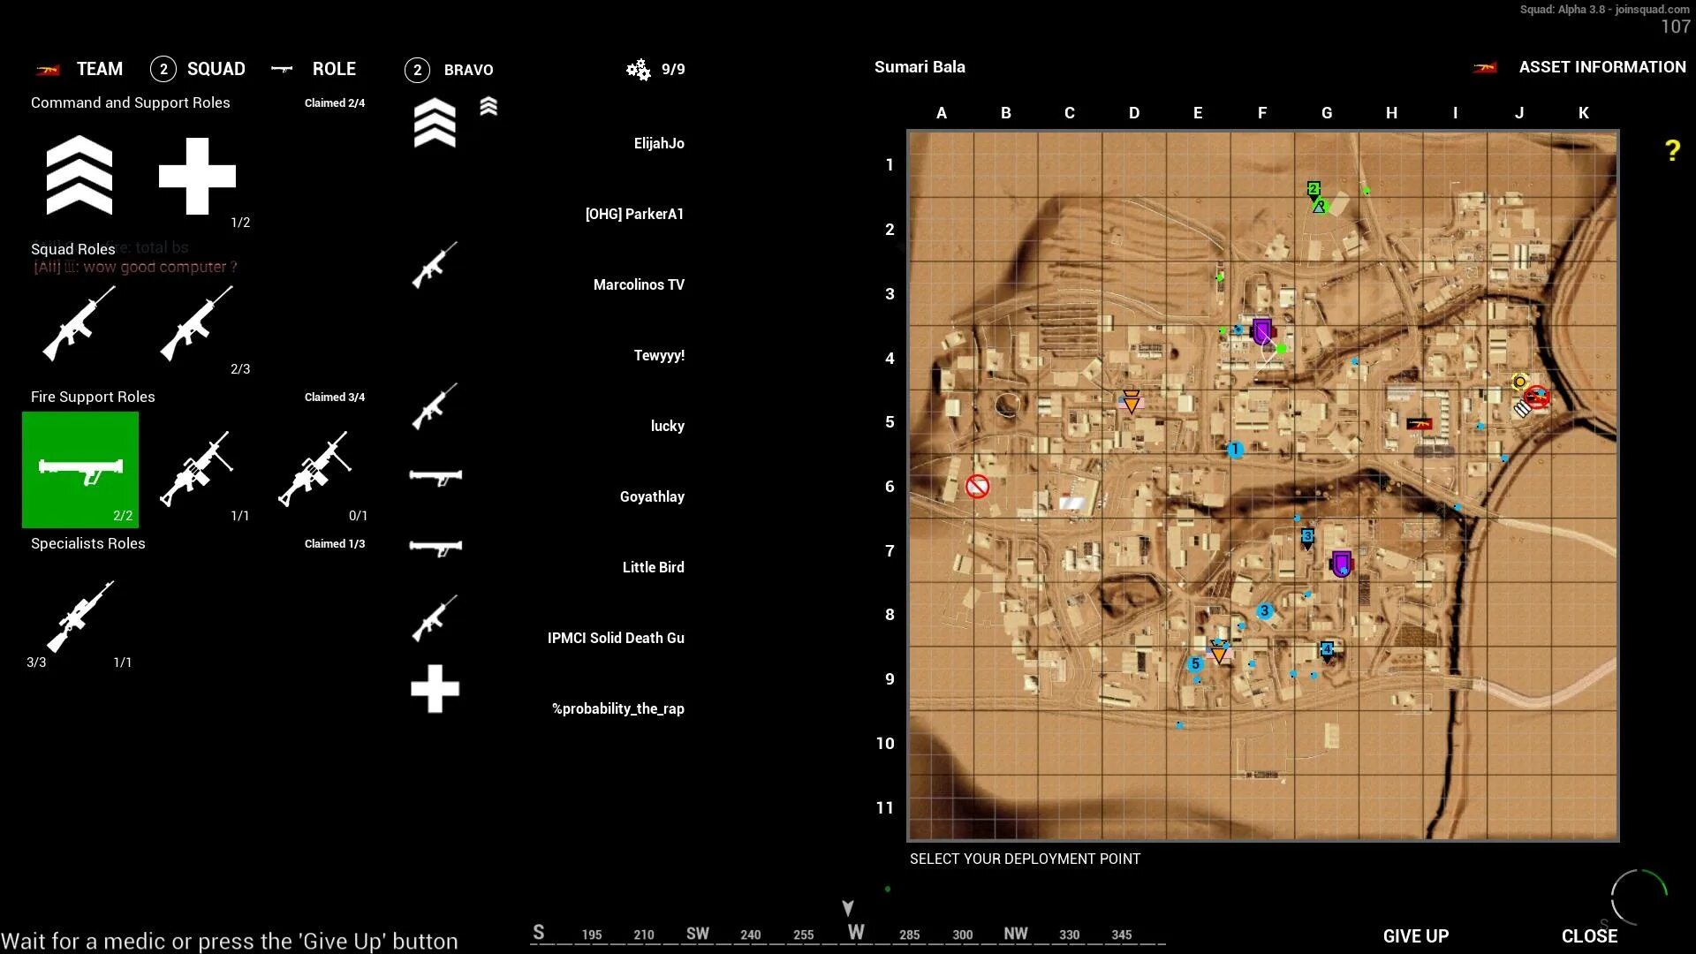This screenshot has width=1696, height=954.
Task: Click the red no-deploy marker in B6
Action: [977, 487]
